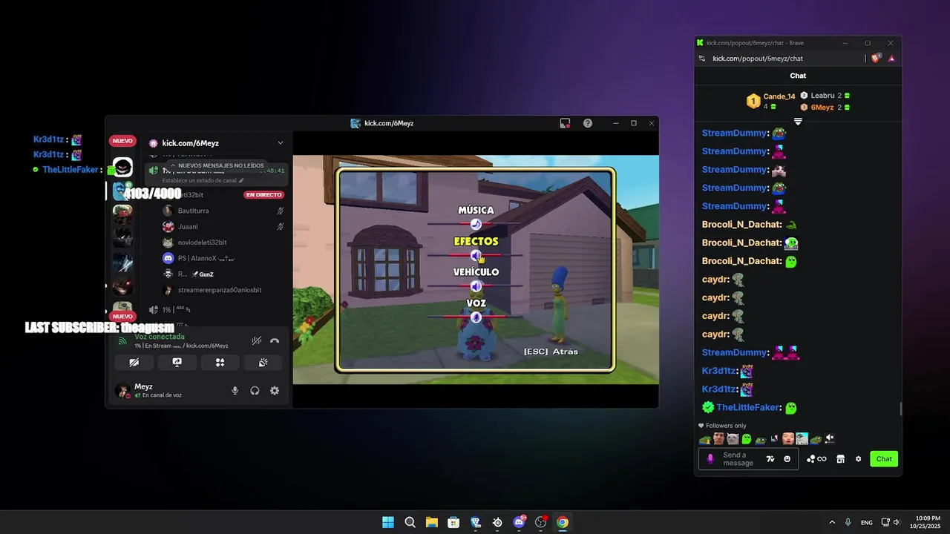Select voice member noviodeleti32bit
The width and height of the screenshot is (950, 534).
[202, 243]
